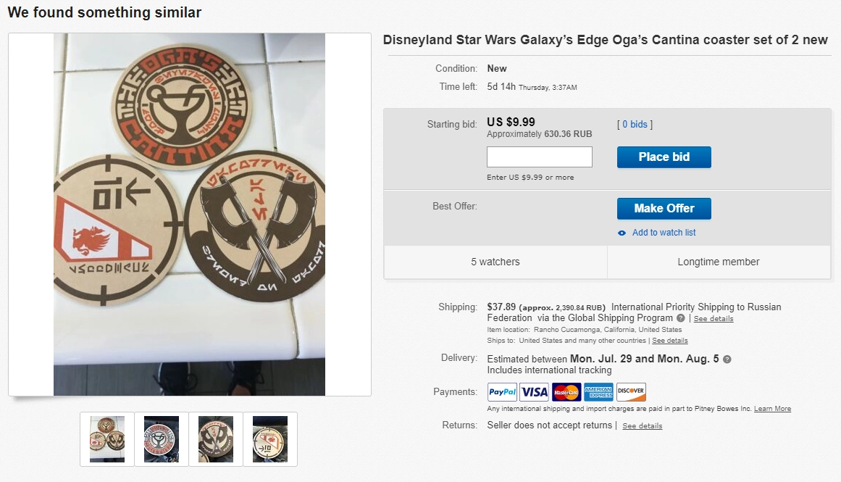
Task: Select the third thumbnail with the crossed axes coaster
Action: (216, 439)
